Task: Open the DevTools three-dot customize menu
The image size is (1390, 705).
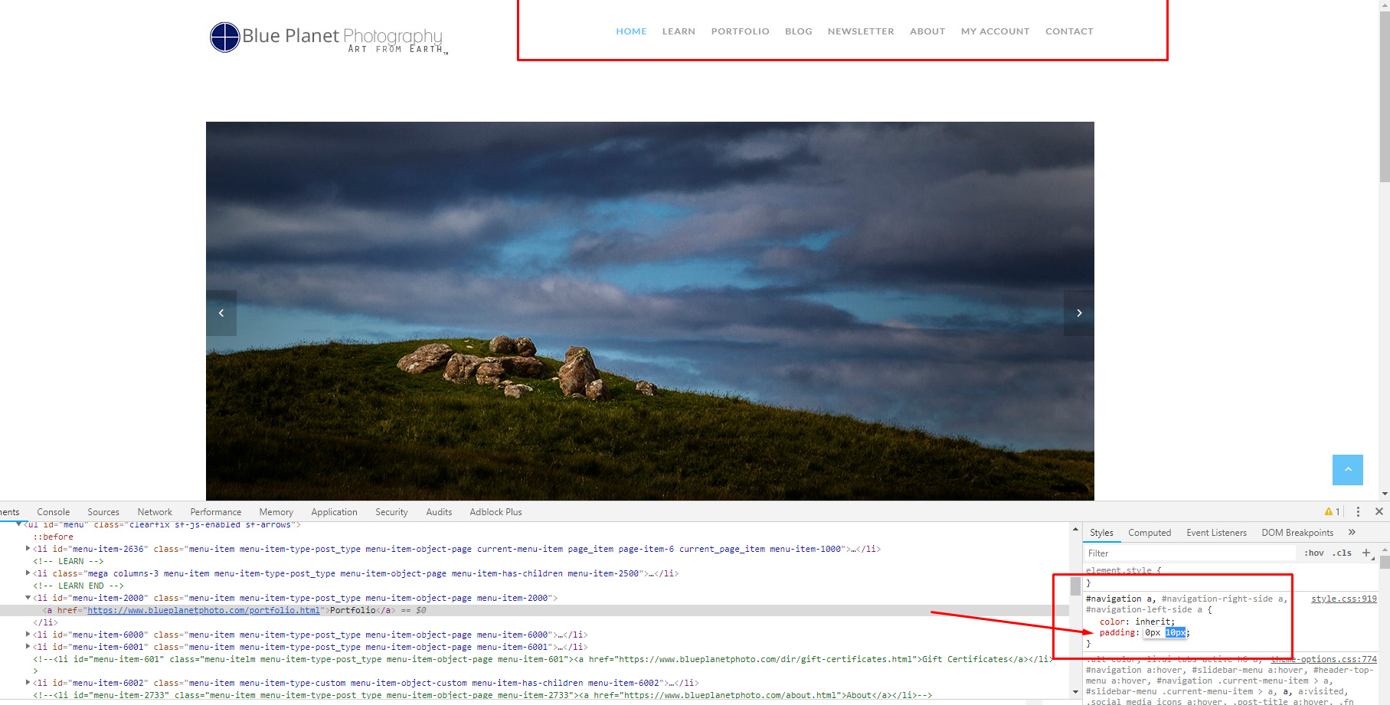Action: pos(1358,511)
